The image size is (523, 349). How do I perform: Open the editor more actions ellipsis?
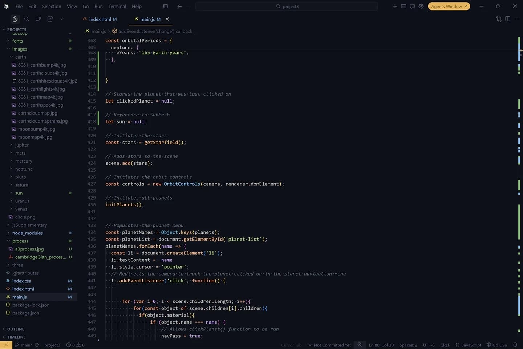(x=516, y=19)
